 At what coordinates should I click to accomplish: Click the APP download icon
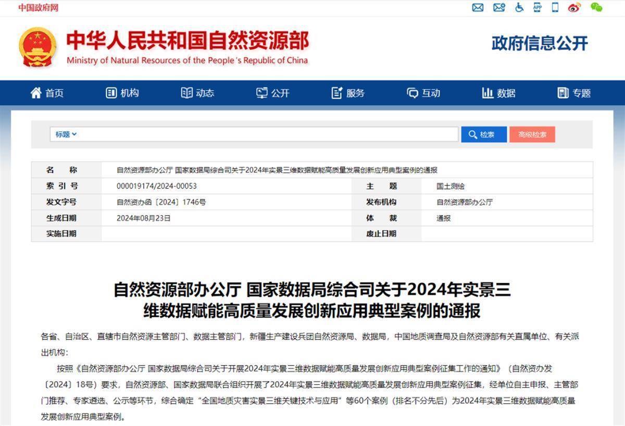coord(537,7)
